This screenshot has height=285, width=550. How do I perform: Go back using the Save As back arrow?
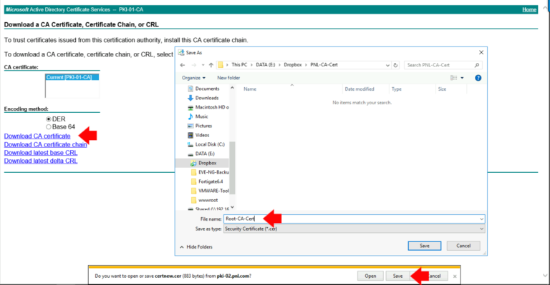click(x=183, y=65)
